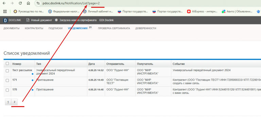
Task: Go to page 1 of notifications
Action: (8, 102)
